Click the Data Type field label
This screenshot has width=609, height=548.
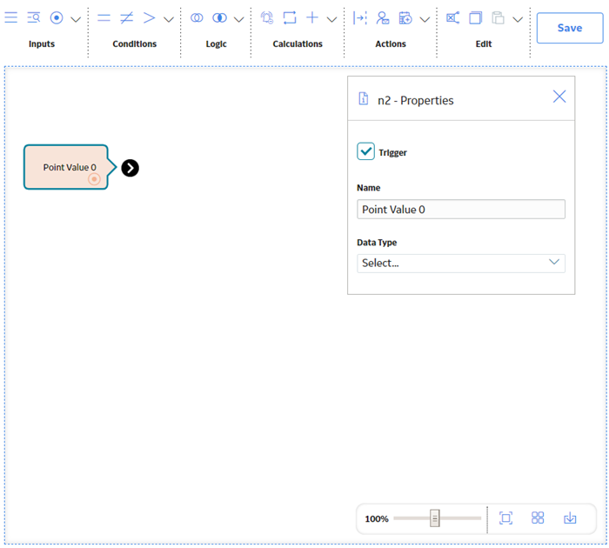[377, 243]
